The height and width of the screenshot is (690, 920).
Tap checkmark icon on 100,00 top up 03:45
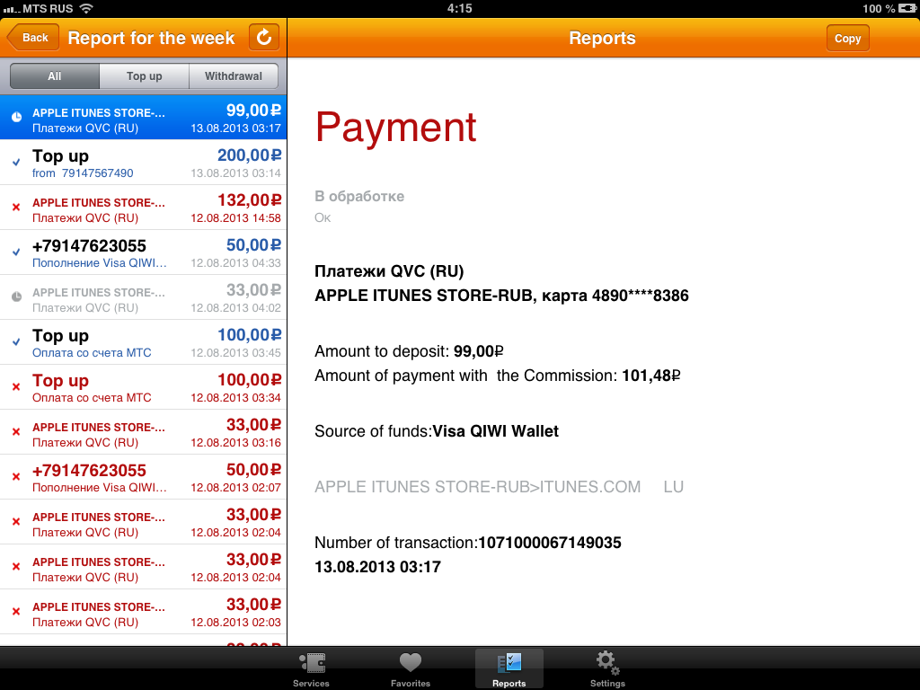point(16,341)
